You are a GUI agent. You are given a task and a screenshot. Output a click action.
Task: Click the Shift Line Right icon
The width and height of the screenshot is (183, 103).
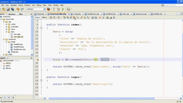[x=96, y=17]
